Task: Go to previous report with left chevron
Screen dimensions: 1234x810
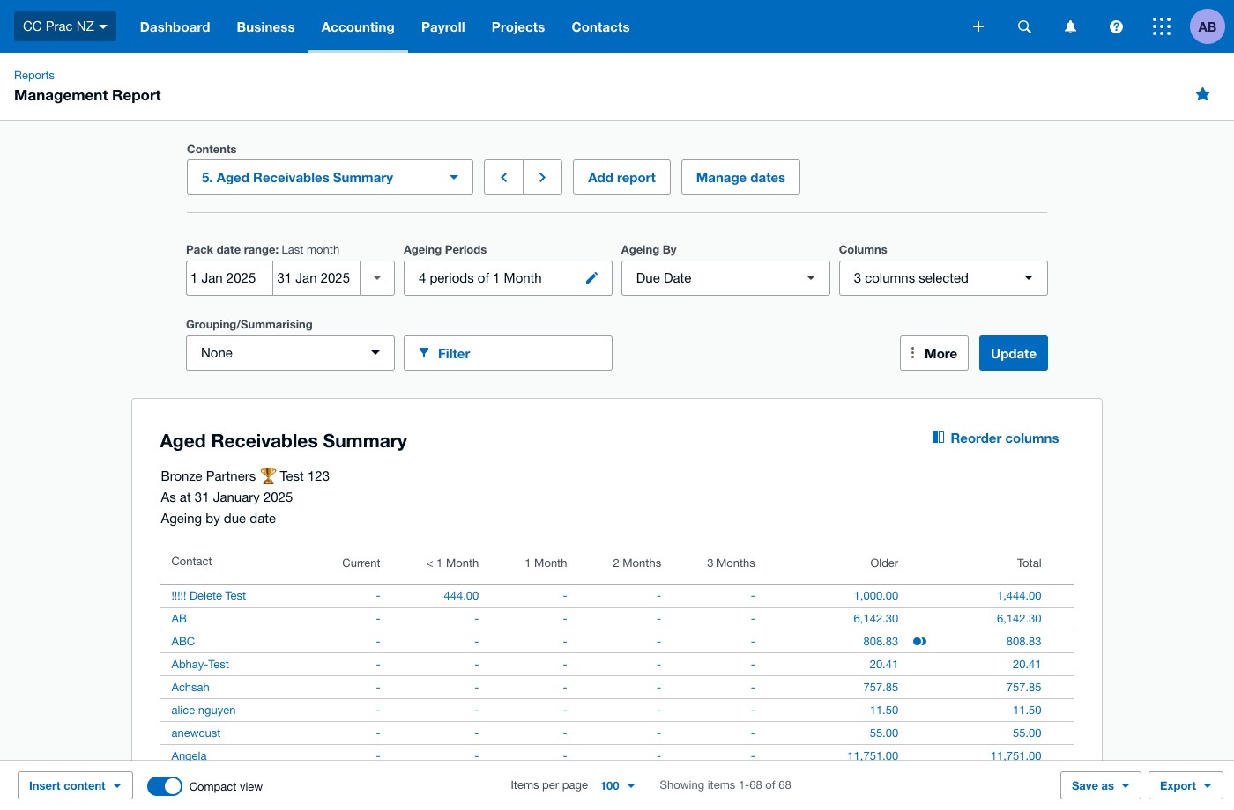Action: 504,177
